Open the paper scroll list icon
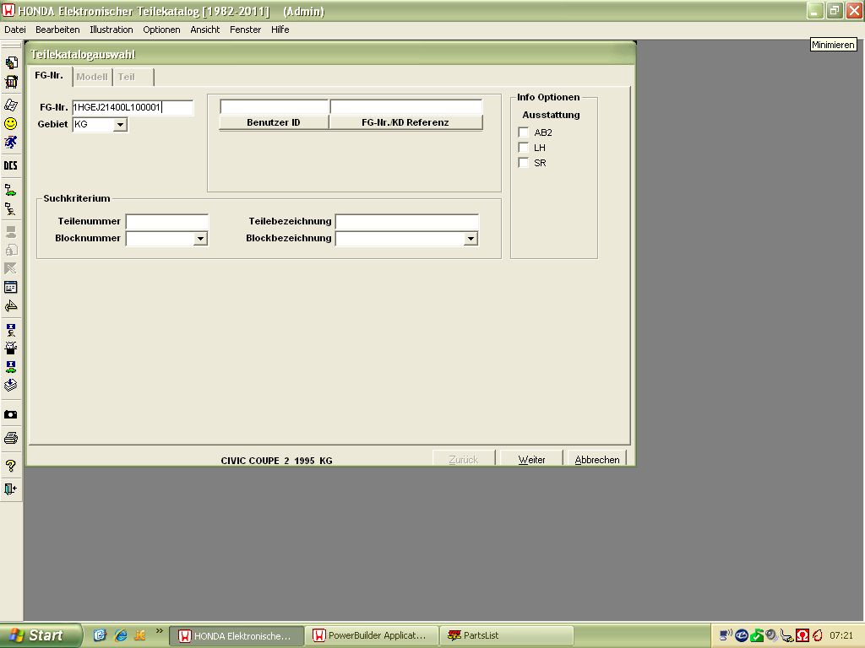Image resolution: width=865 pixels, height=648 pixels. pos(11,105)
